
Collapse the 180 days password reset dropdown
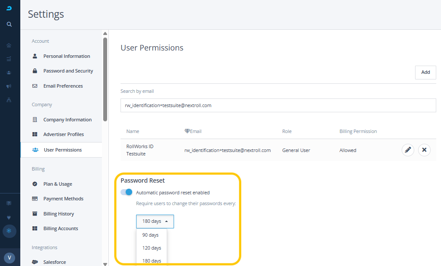[155, 221]
